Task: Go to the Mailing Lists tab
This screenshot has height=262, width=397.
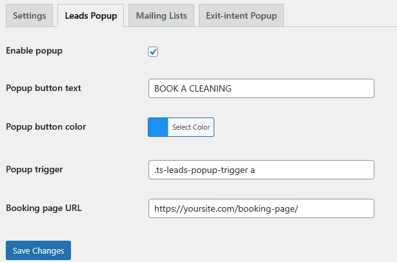Action: [x=161, y=15]
